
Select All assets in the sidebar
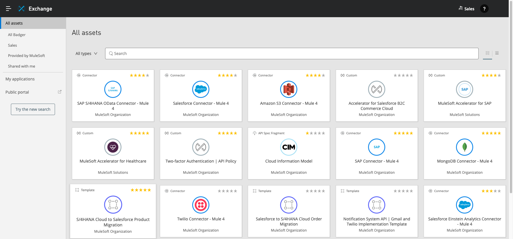tap(33, 23)
